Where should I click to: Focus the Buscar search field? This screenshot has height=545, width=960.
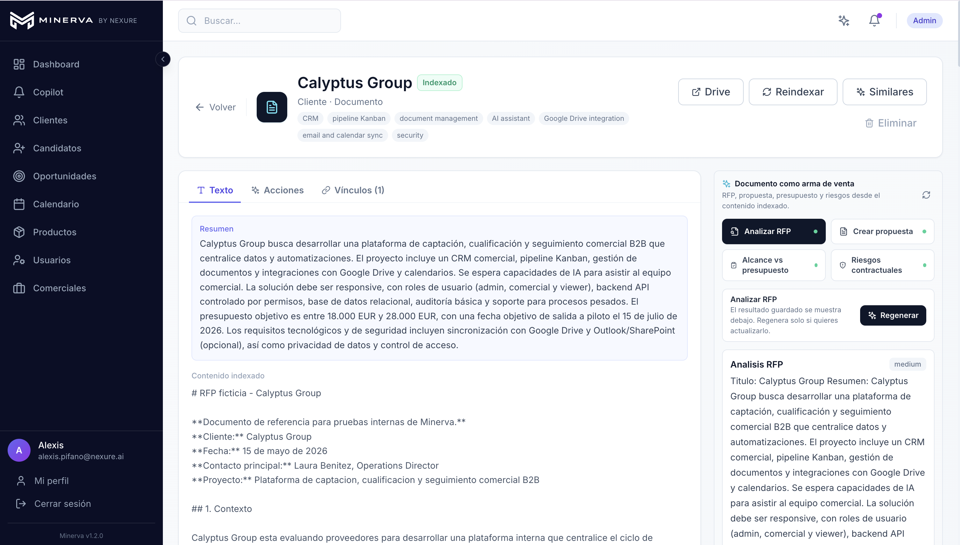pyautogui.click(x=260, y=21)
